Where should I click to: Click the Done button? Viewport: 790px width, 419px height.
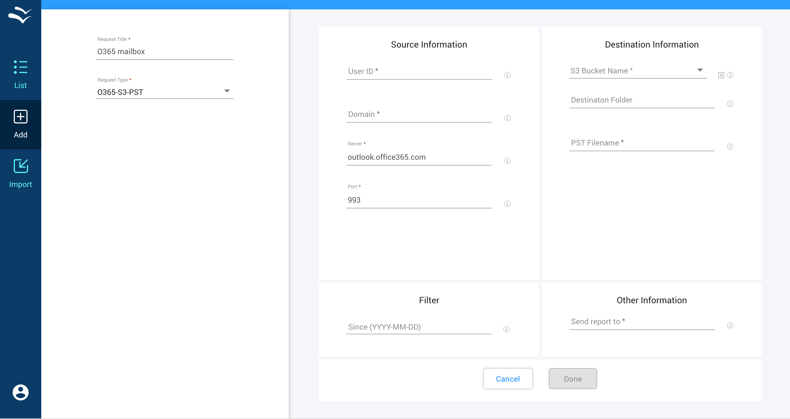tap(573, 379)
